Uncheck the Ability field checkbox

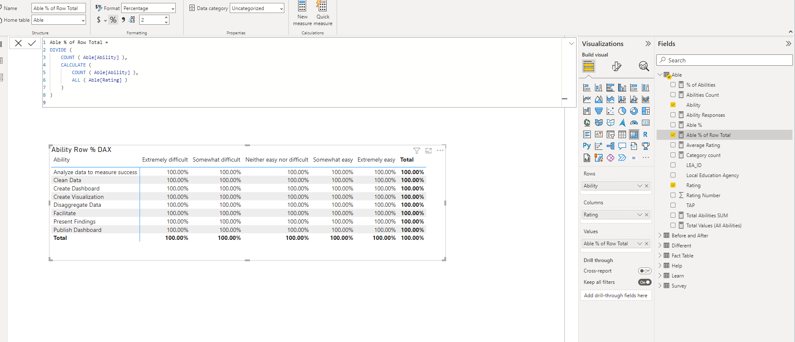(673, 105)
